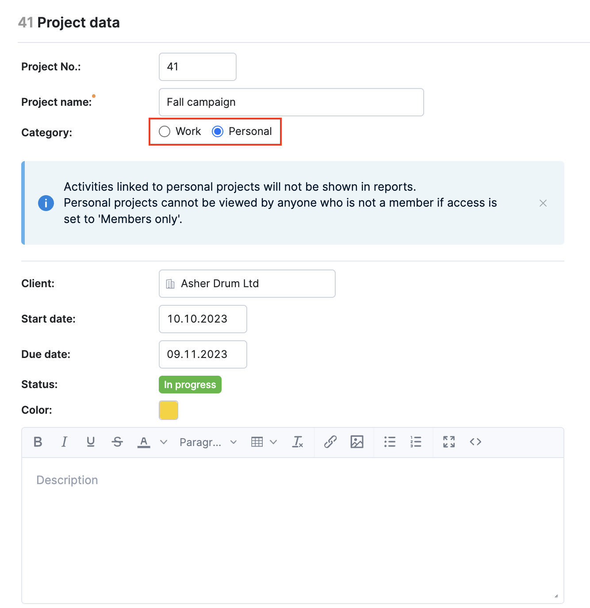
Task: Expand the description editor to fullscreen
Action: point(448,442)
